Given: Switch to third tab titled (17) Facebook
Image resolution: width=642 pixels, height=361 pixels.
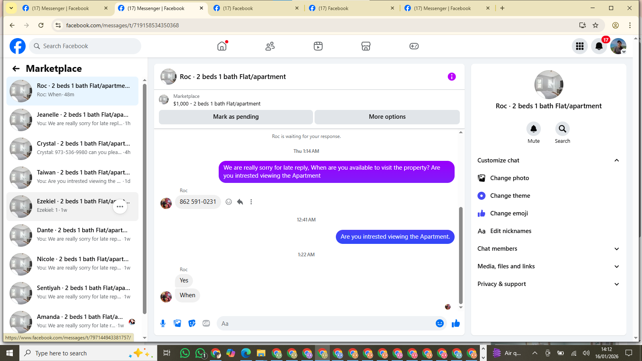Looking at the screenshot, I should [x=256, y=8].
